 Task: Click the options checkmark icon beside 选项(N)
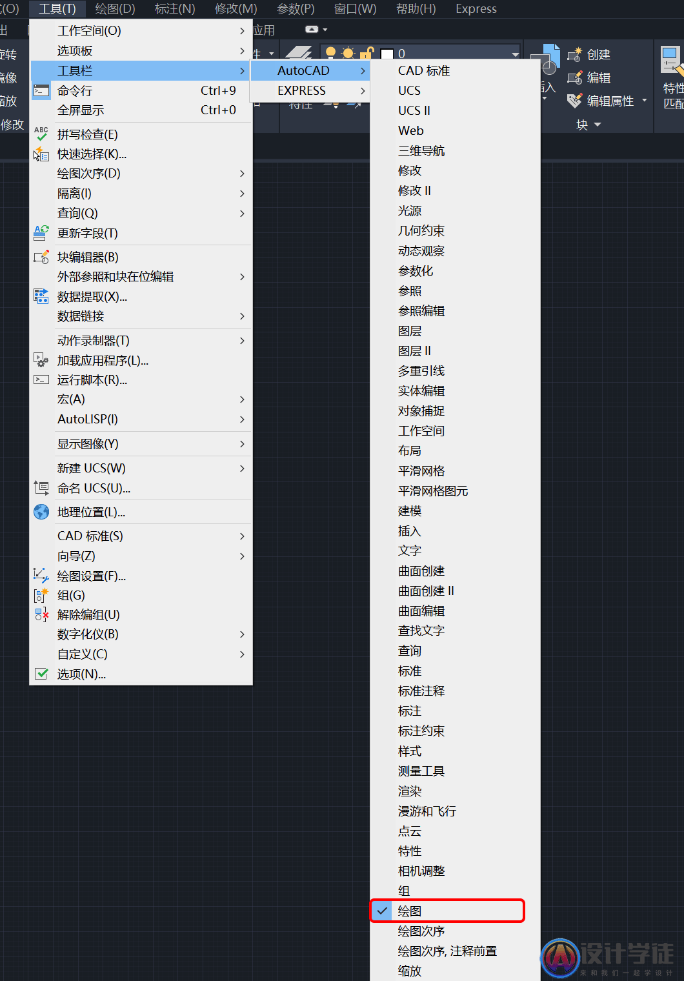[41, 674]
